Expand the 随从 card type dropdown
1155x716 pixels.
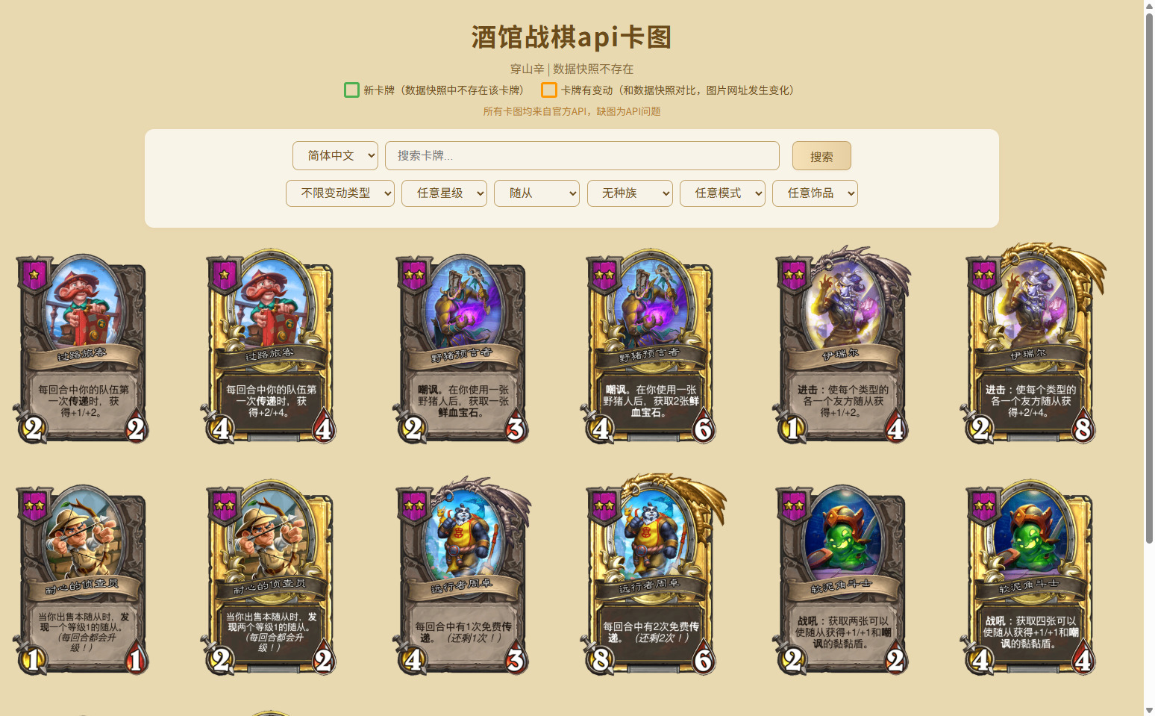pos(536,193)
